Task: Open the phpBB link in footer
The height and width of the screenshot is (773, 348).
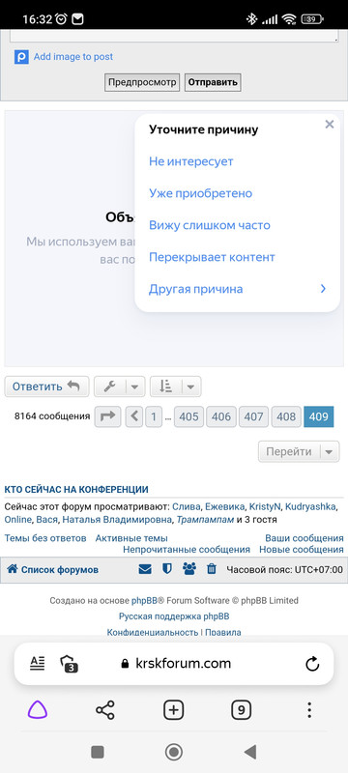Action: 144,601
